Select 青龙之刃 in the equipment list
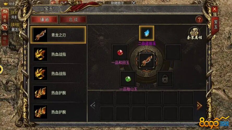The height and width of the screenshot is (130, 232). point(58,35)
